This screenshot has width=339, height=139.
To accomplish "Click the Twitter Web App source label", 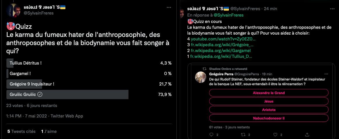I will (67, 116).
